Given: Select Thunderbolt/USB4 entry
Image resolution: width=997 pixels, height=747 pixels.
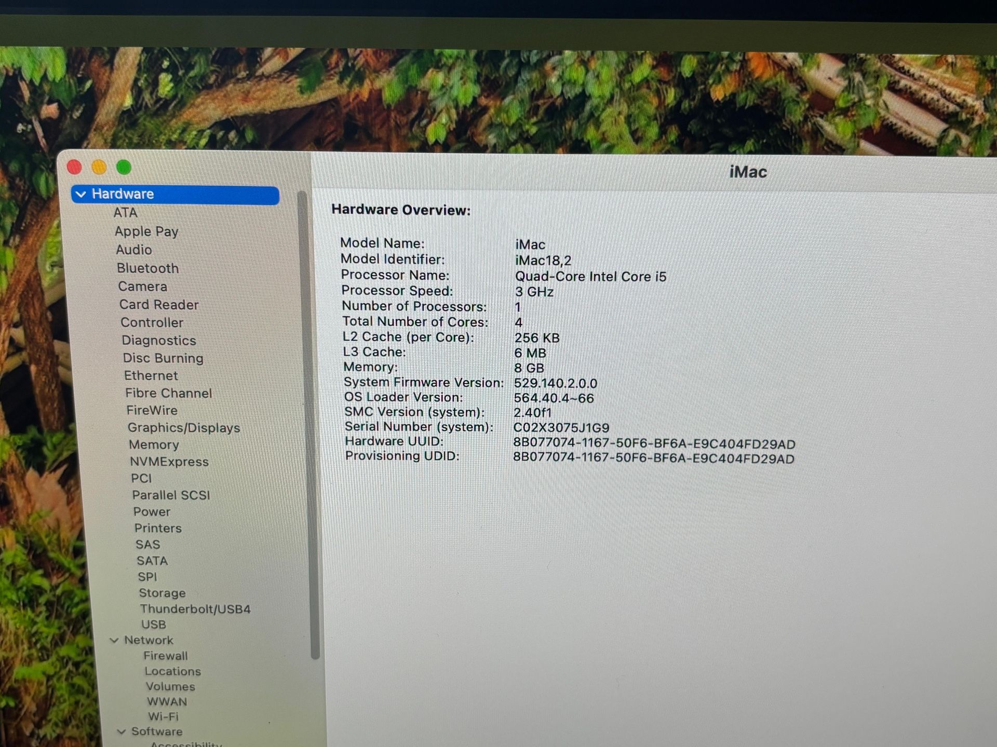Looking at the screenshot, I should pyautogui.click(x=195, y=609).
